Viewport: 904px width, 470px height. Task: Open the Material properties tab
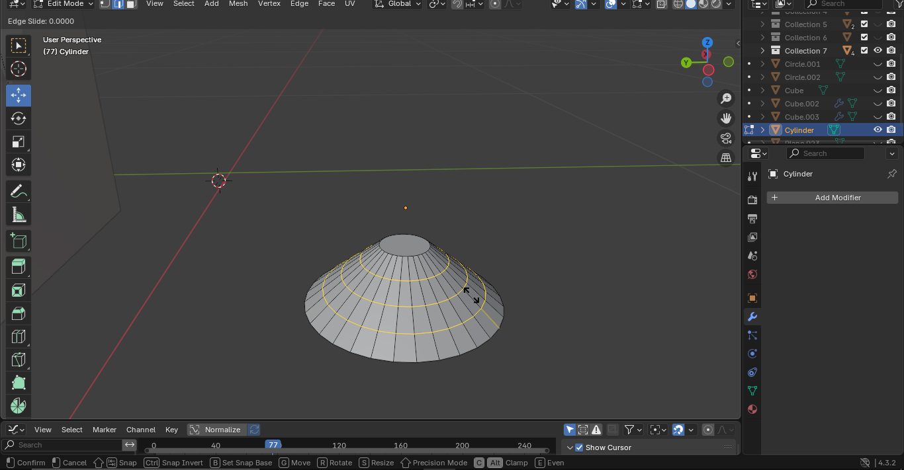[752, 409]
